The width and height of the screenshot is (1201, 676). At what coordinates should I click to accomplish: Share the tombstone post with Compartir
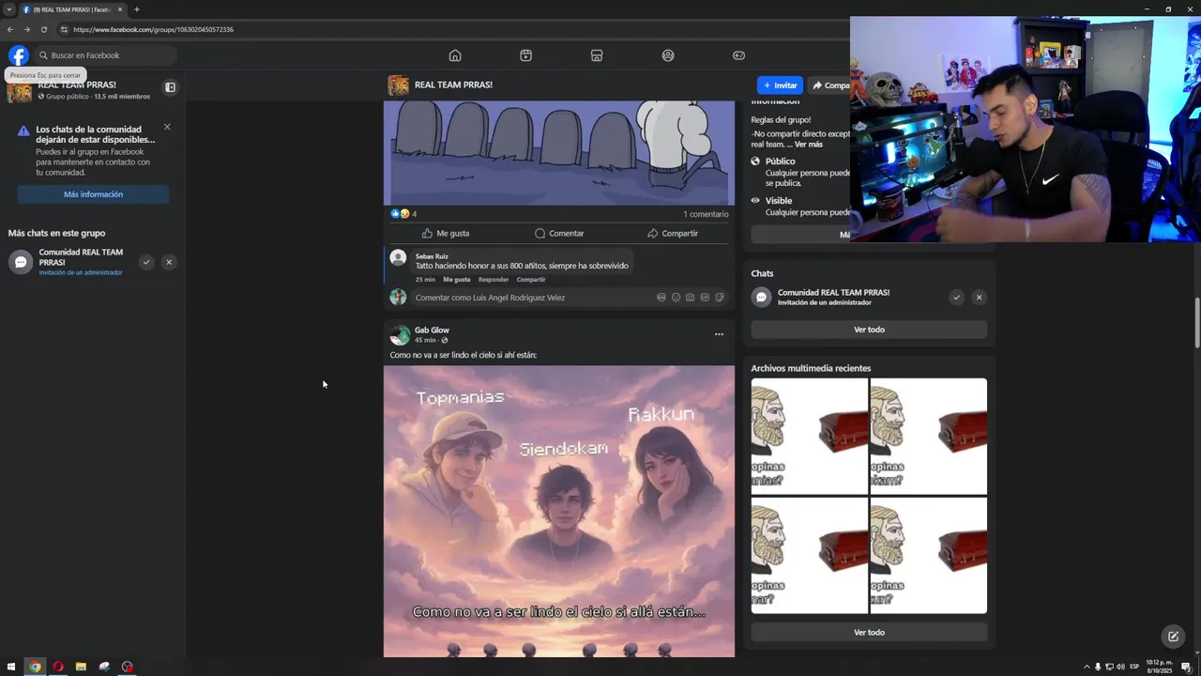[x=673, y=233]
